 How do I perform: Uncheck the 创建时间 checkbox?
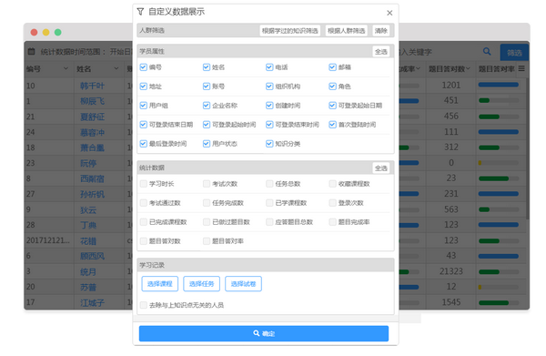269,106
